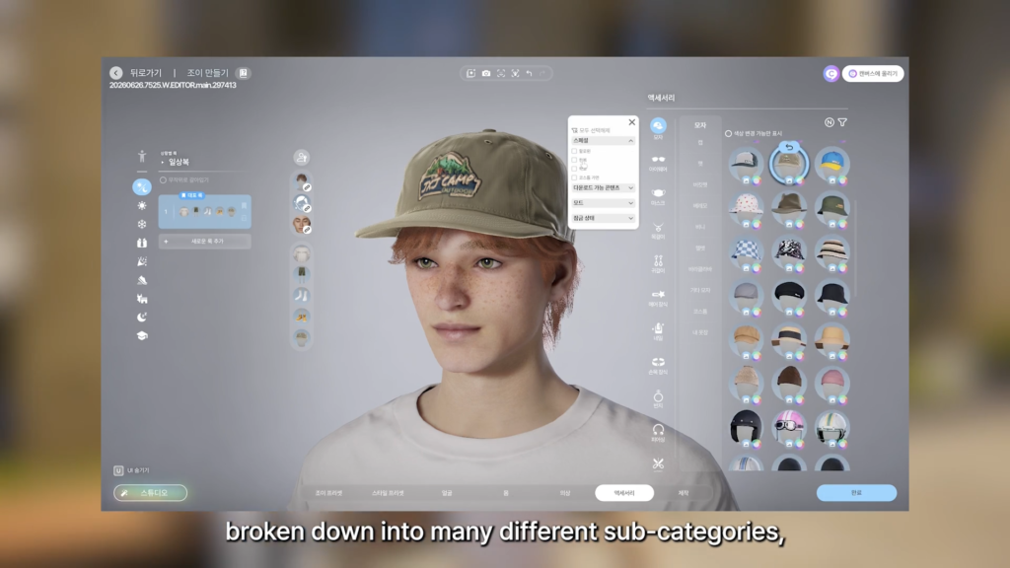Select the striped bucket hat thumbnail
This screenshot has width=1010, height=568.
pos(831,251)
